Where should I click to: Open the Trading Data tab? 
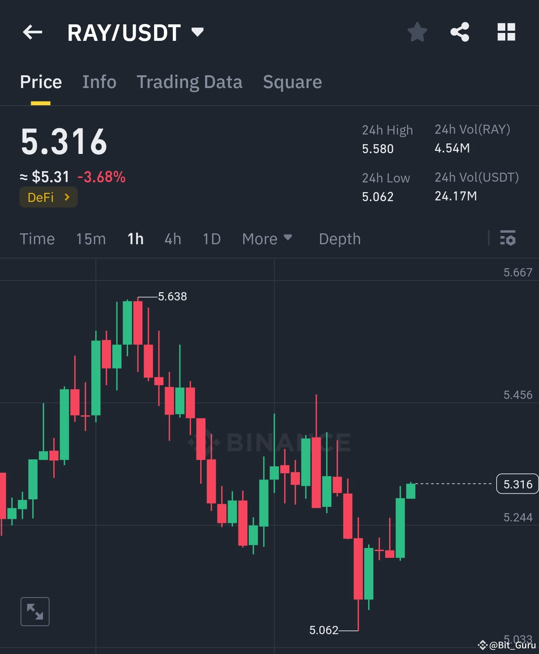190,82
